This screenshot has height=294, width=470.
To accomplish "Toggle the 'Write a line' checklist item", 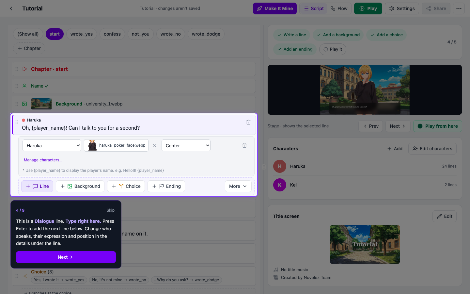I will coord(291,35).
